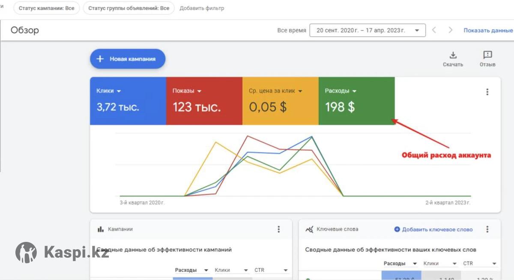Click Добавить фильтр
The height and width of the screenshot is (280, 514).
tap(202, 8)
